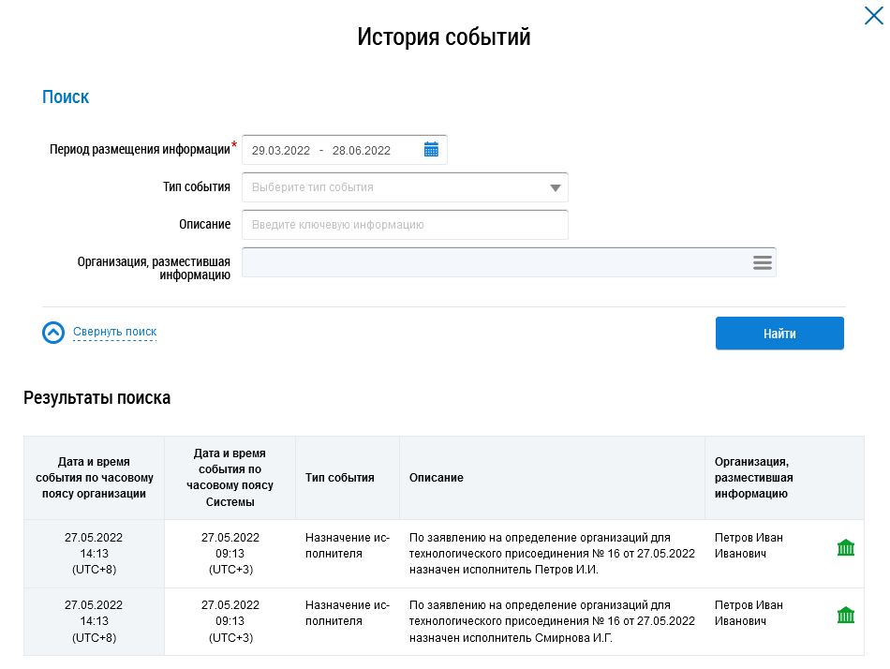Select the row mentioning исполнитель Петров И.И.
This screenshot has width=890, height=669.
[x=552, y=554]
